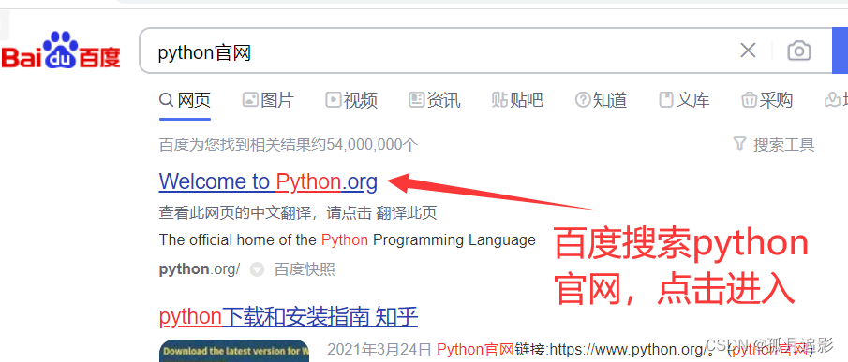Click the 翻译此页 link
The image size is (848, 362).
[406, 212]
